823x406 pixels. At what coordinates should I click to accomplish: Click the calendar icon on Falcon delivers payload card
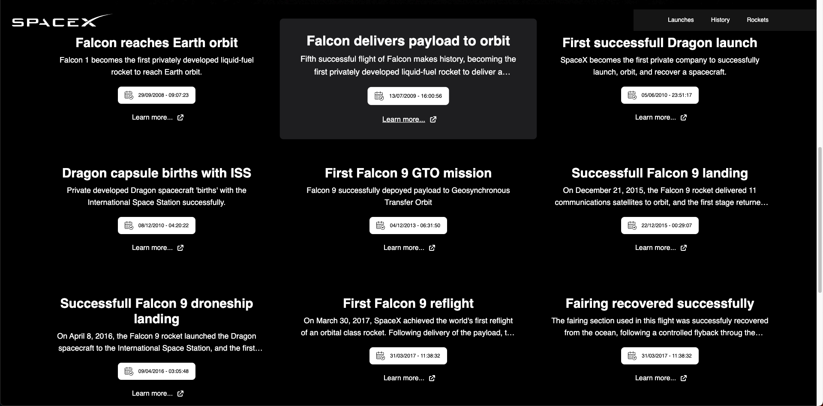pyautogui.click(x=379, y=96)
